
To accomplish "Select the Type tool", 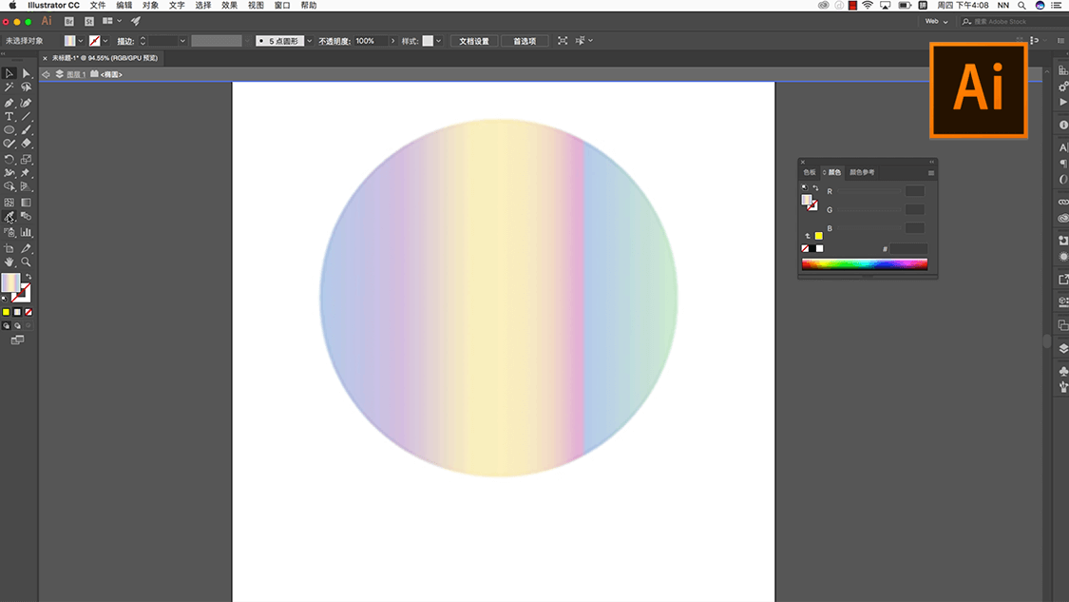I will click(x=9, y=116).
